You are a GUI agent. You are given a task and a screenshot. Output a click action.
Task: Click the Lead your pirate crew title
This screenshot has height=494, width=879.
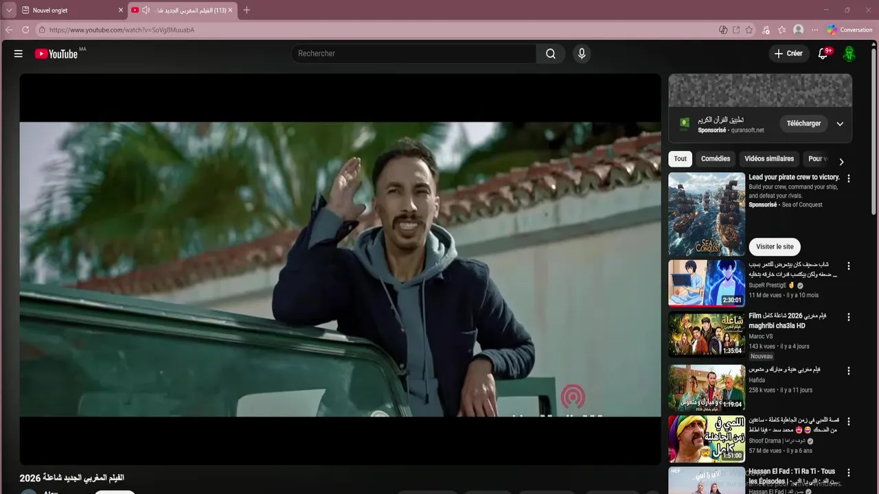[794, 177]
